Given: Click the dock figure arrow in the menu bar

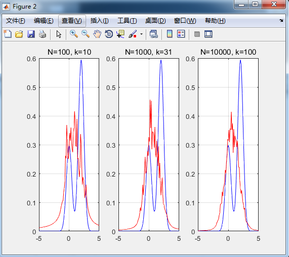Looking at the screenshot, I should [x=281, y=20].
